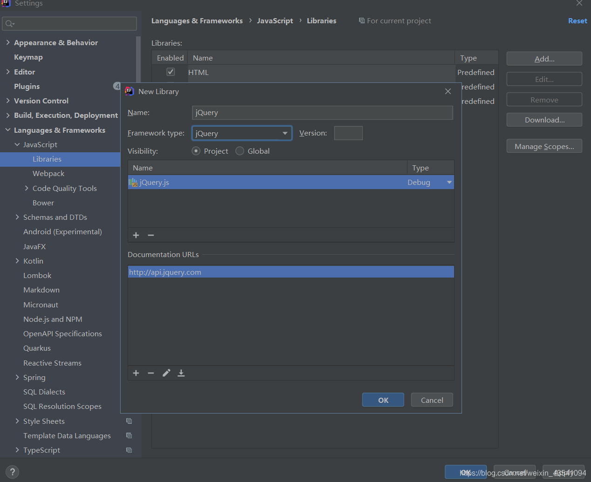
Task: Click the Add... library button
Action: tap(544, 59)
